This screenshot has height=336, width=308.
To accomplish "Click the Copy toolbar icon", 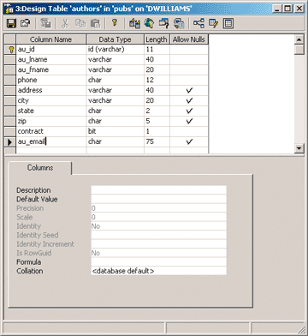I will [x=80, y=23].
